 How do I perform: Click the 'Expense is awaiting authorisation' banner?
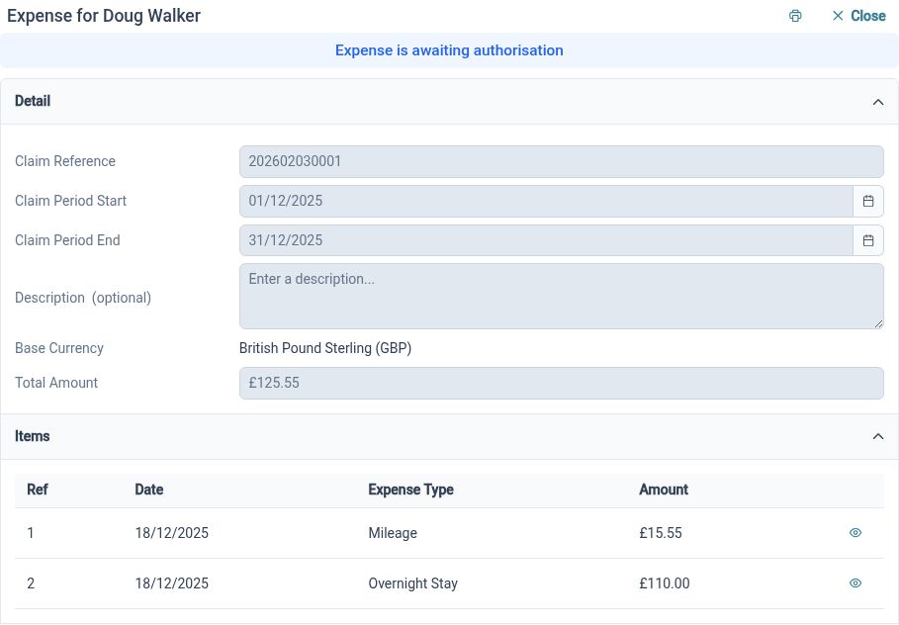click(x=449, y=50)
